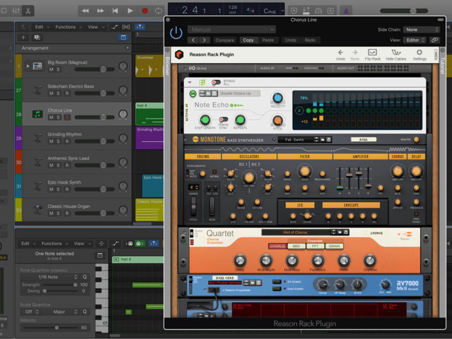Toggle the plugin power bypass button
The width and height of the screenshot is (452, 339).
[x=176, y=33]
